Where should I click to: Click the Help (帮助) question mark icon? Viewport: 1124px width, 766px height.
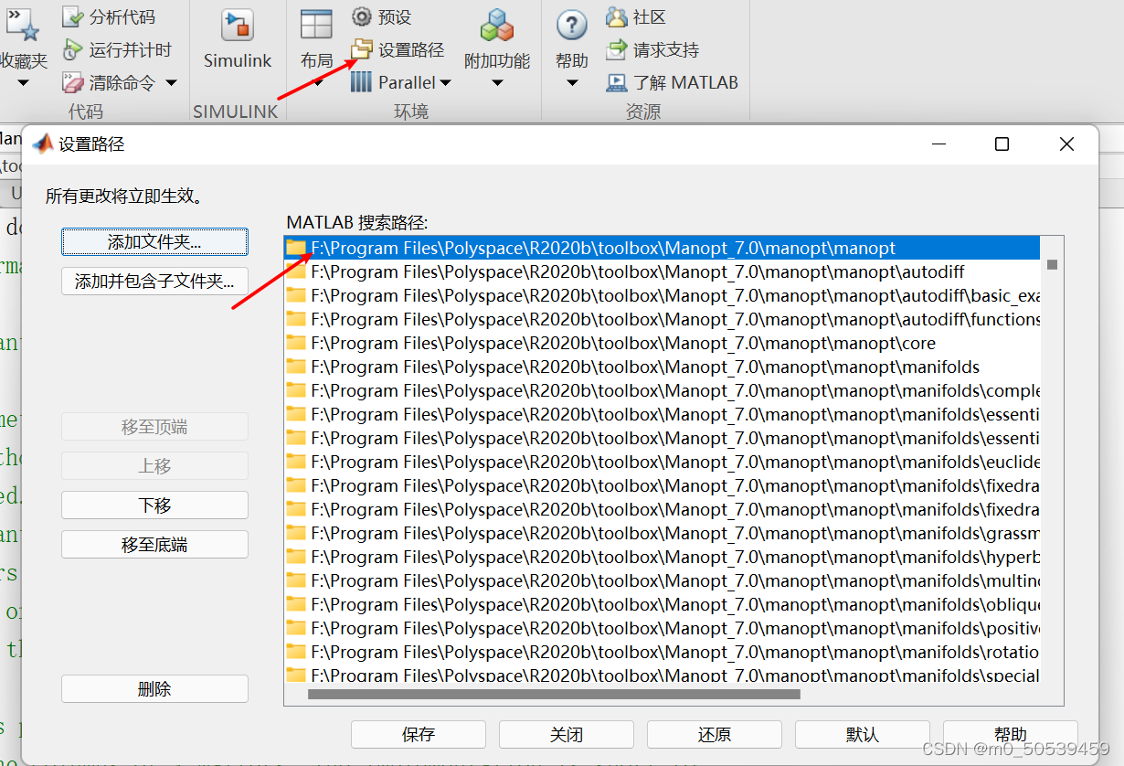coord(572,26)
